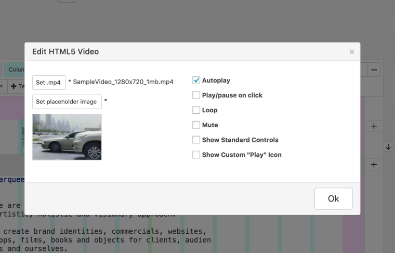Image resolution: width=395 pixels, height=253 pixels.
Task: Click the Set .mp4 button
Action: coord(49,83)
